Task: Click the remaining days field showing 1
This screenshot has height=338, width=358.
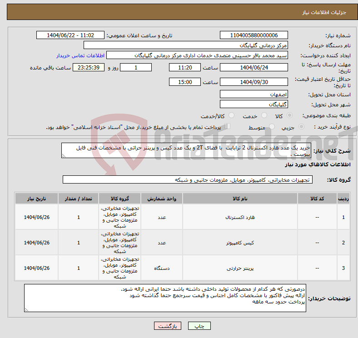Action: click(x=136, y=67)
